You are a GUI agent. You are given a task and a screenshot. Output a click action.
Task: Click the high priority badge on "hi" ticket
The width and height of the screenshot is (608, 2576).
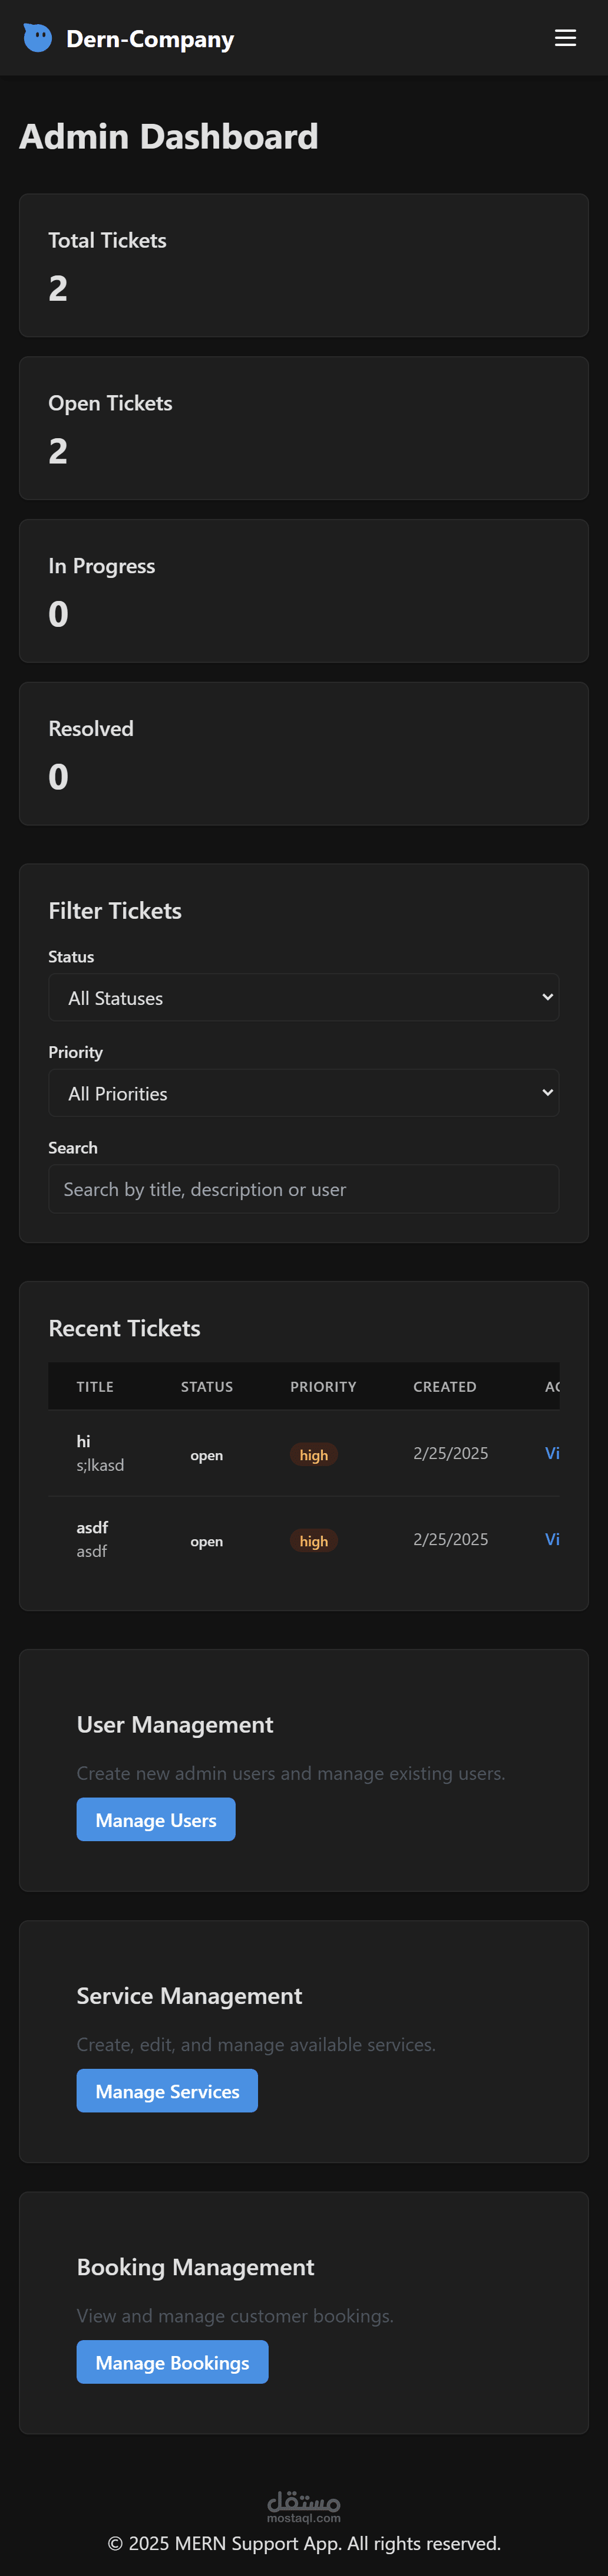click(313, 1455)
